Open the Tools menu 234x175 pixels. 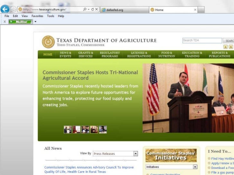(50, 16)
